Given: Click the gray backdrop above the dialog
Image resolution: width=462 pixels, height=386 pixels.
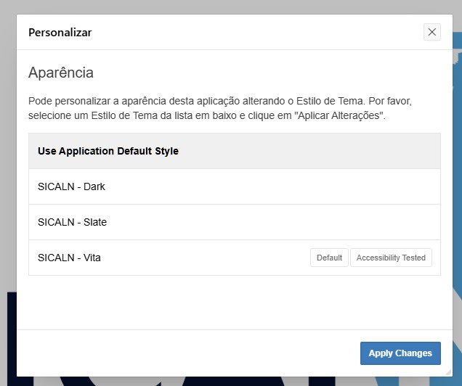Looking at the screenshot, I should tap(218, 7).
